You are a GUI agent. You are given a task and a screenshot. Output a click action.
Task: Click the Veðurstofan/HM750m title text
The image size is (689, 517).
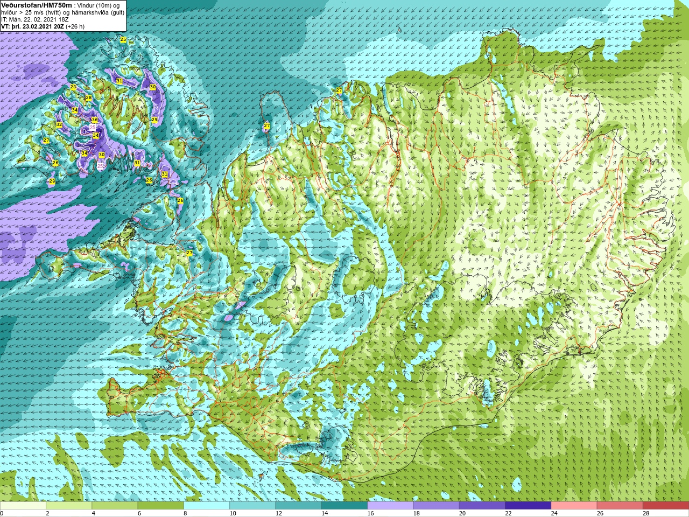point(37,5)
